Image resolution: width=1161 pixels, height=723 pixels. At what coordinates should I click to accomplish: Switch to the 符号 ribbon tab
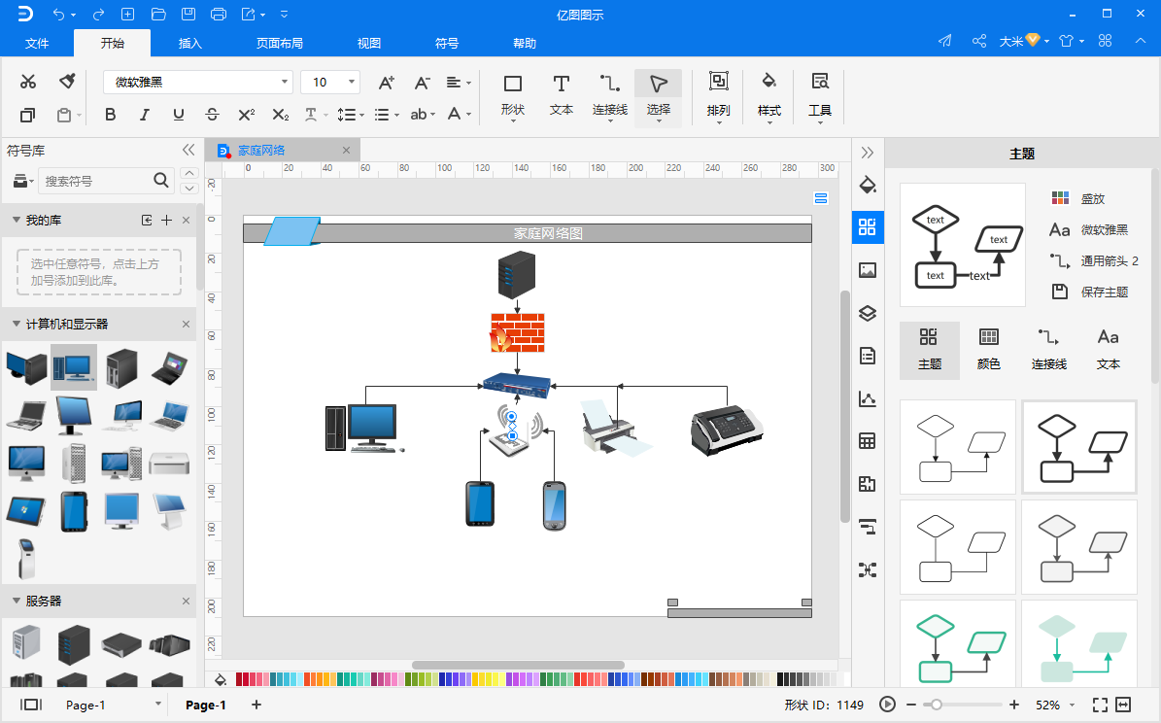tap(447, 43)
